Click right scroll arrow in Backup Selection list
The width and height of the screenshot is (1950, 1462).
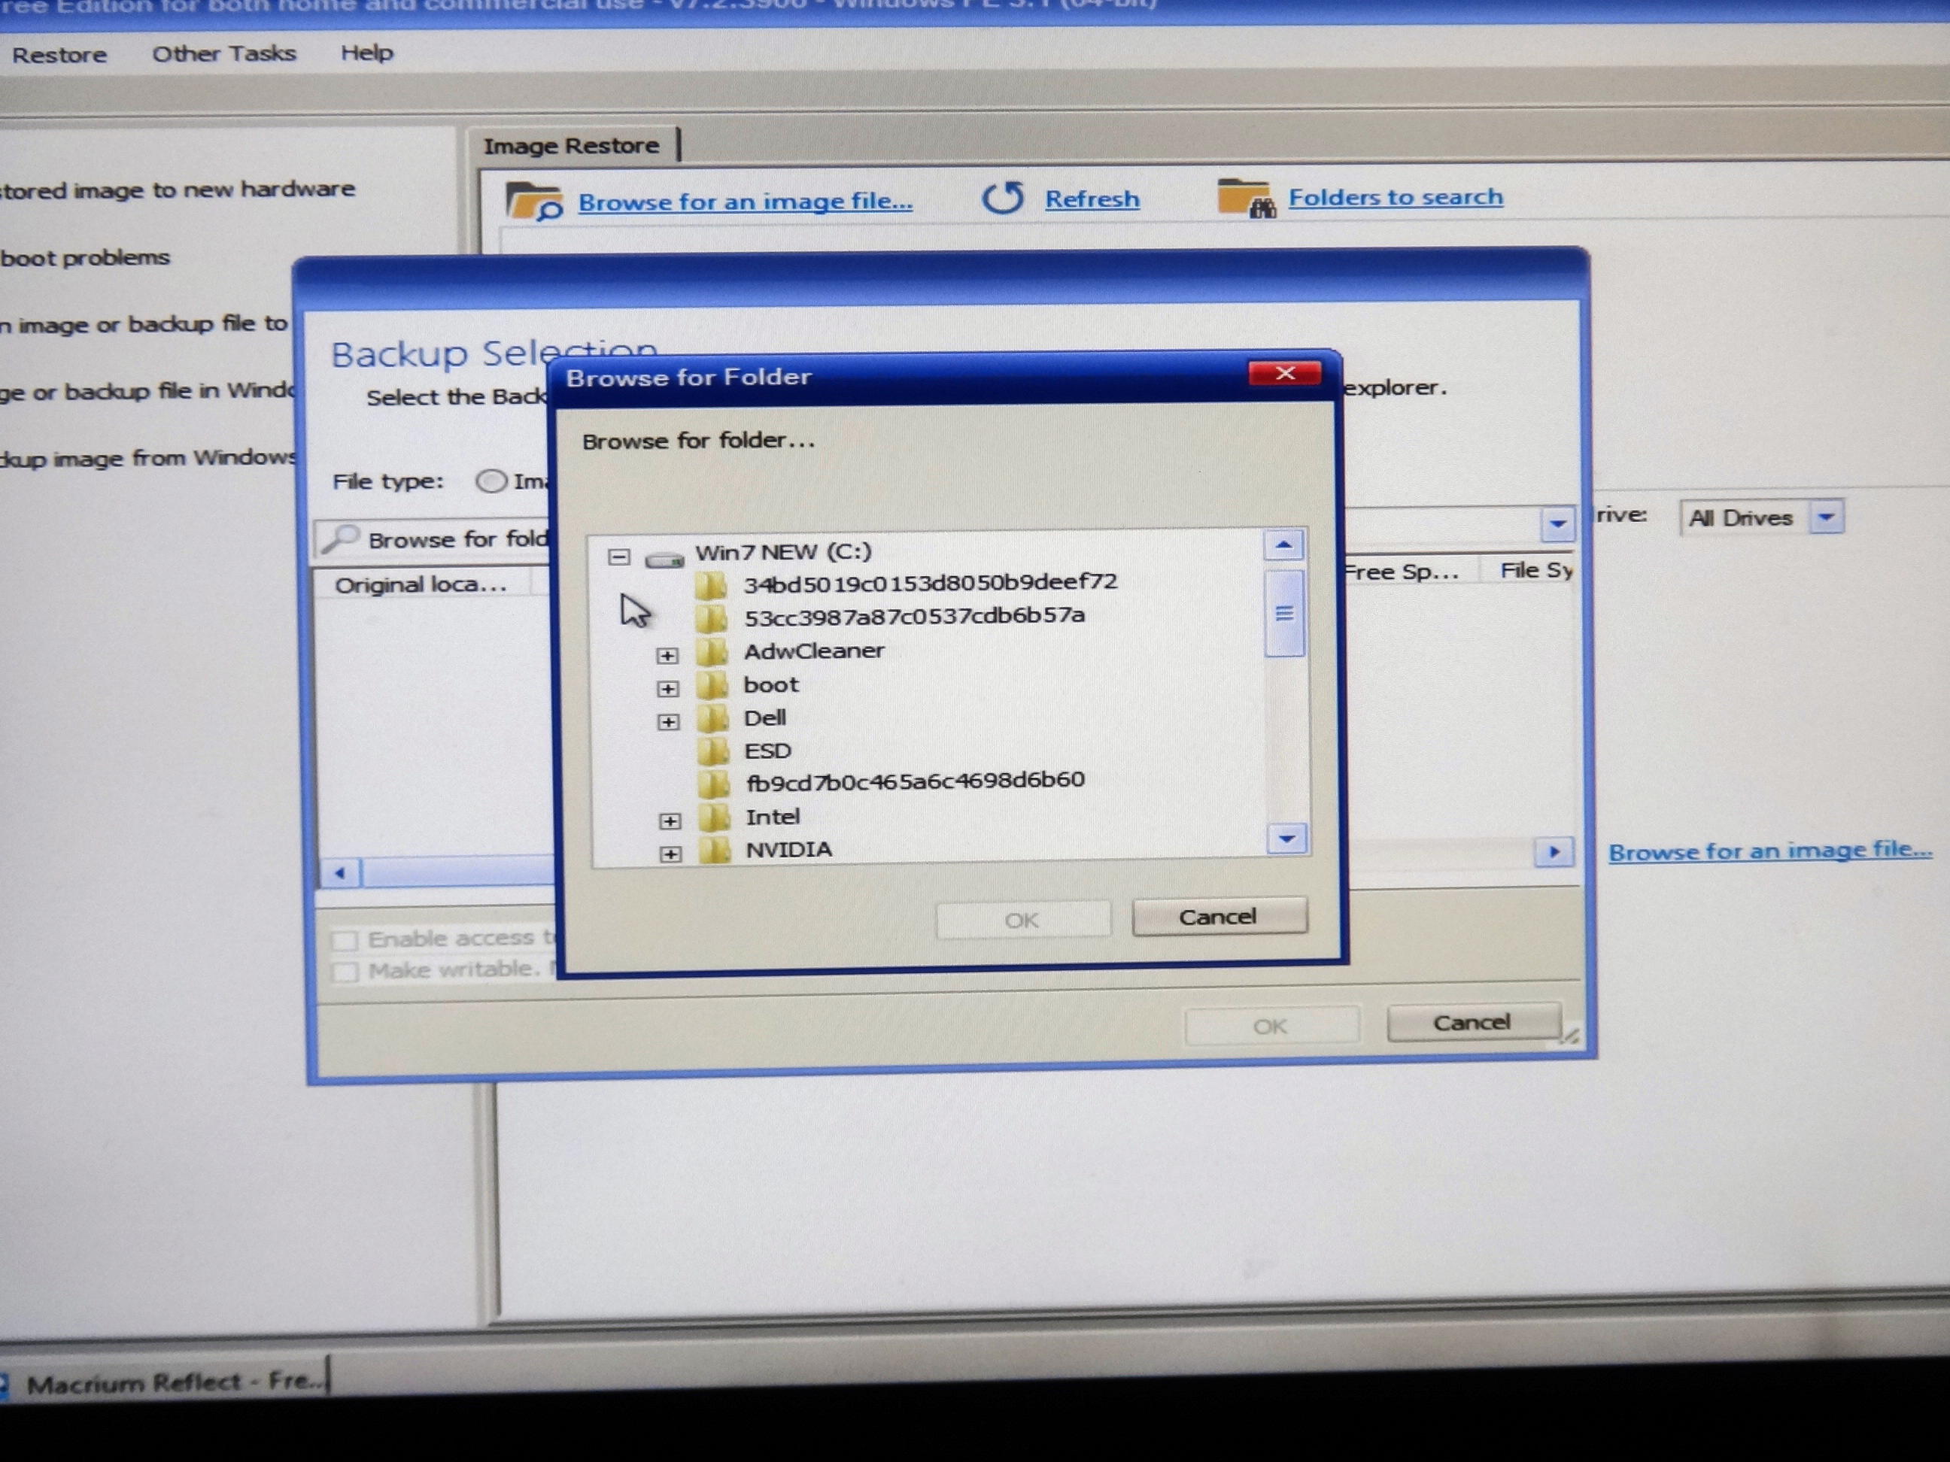1554,852
